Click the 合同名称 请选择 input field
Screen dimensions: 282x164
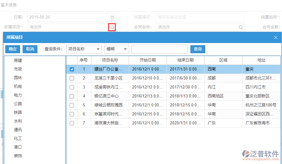tap(200, 27)
